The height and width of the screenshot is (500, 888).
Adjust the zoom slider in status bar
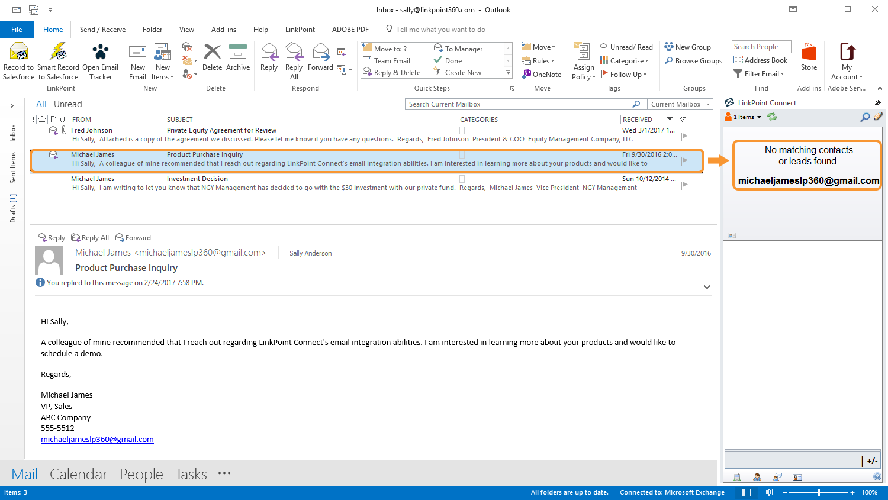[819, 492]
